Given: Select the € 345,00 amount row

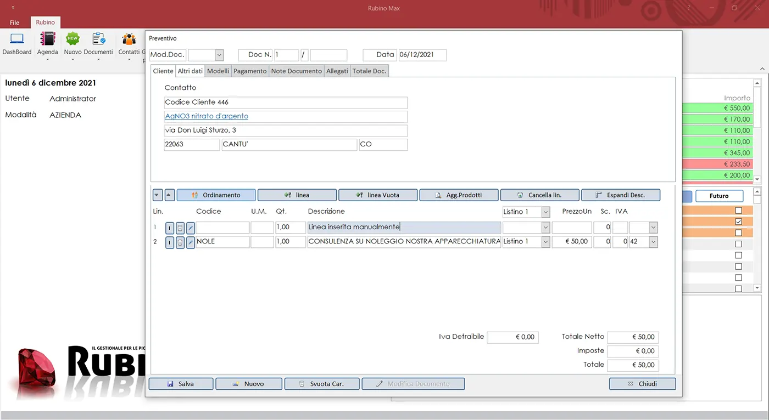Looking at the screenshot, I should tap(717, 153).
